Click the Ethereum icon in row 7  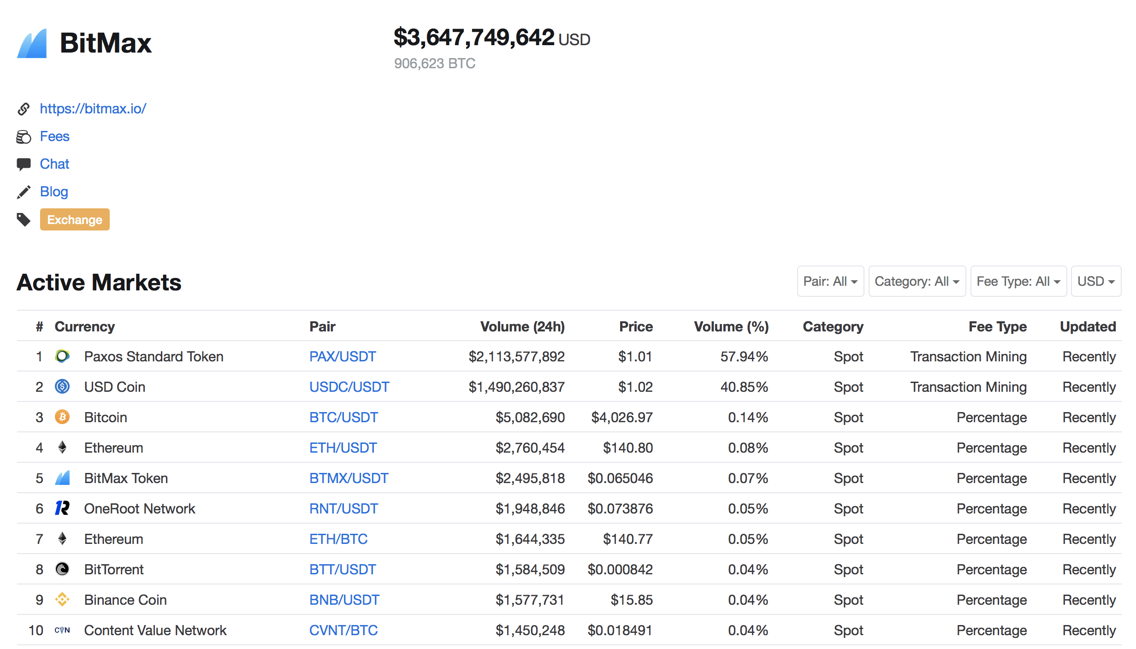point(62,538)
